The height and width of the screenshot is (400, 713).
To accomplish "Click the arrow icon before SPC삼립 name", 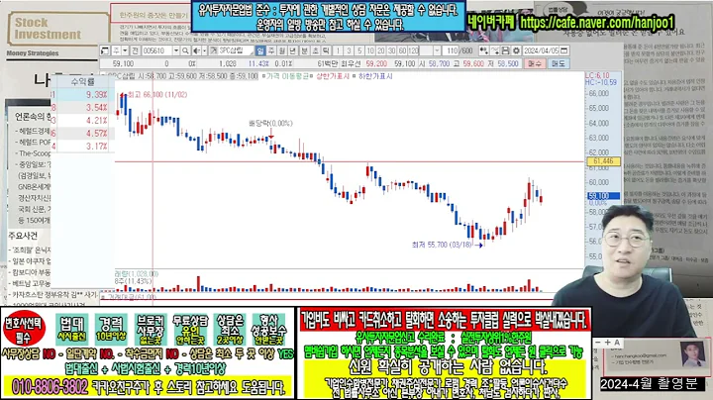I will tap(213, 50).
